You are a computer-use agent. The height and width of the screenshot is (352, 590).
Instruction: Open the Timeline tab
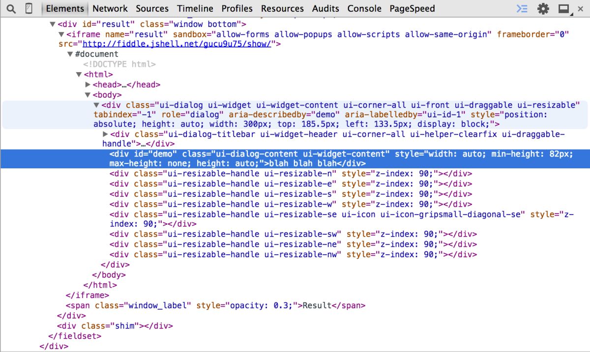pos(195,8)
